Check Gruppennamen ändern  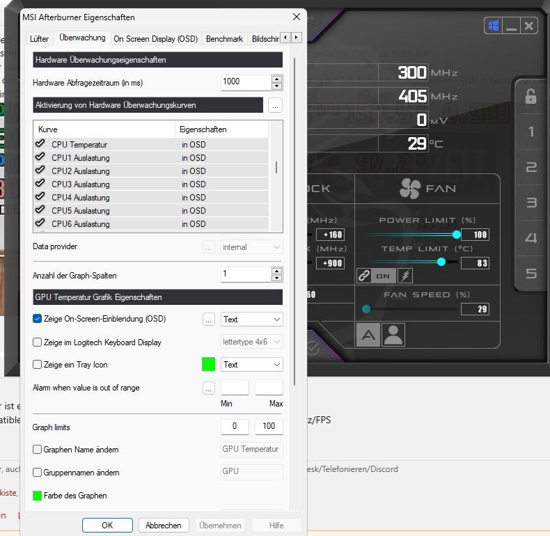coord(37,473)
